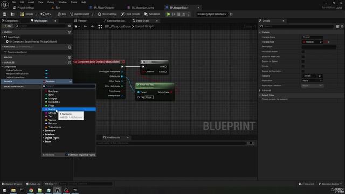Open the Diff tool dropdown

tap(46, 14)
